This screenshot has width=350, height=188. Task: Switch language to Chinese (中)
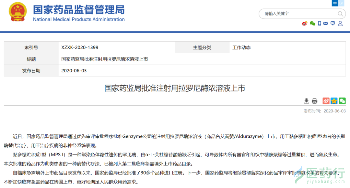tap(335, 3)
